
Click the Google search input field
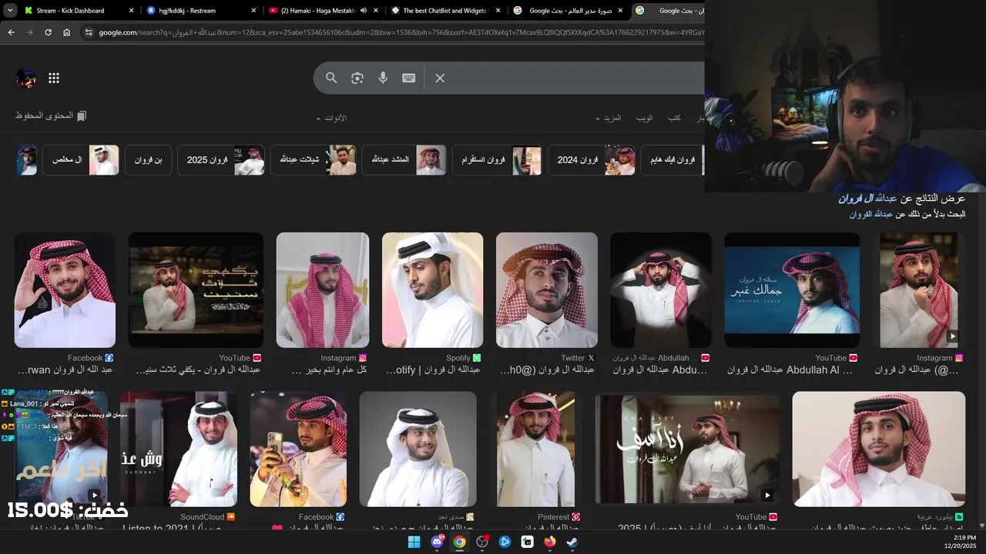pos(578,78)
